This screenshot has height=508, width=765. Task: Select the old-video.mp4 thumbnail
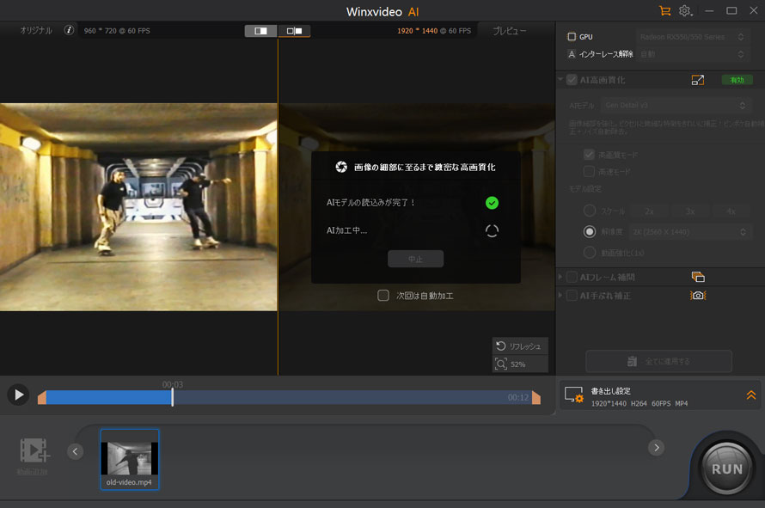click(x=130, y=459)
